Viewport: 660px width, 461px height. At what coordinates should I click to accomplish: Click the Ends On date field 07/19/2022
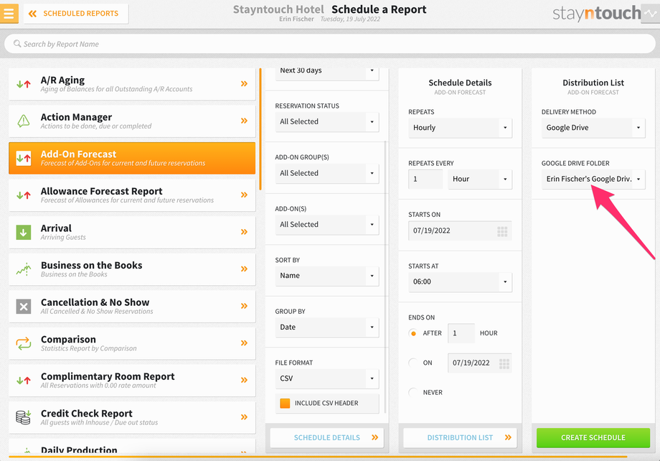point(480,363)
